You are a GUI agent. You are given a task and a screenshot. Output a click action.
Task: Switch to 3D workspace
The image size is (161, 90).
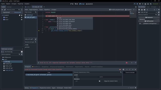point(76,4)
